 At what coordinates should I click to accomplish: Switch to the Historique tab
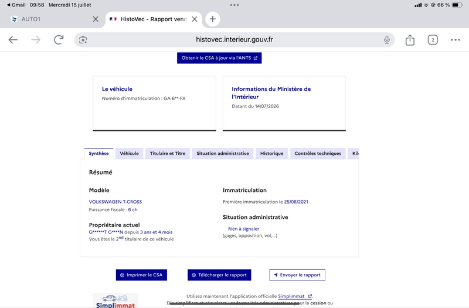click(x=271, y=153)
